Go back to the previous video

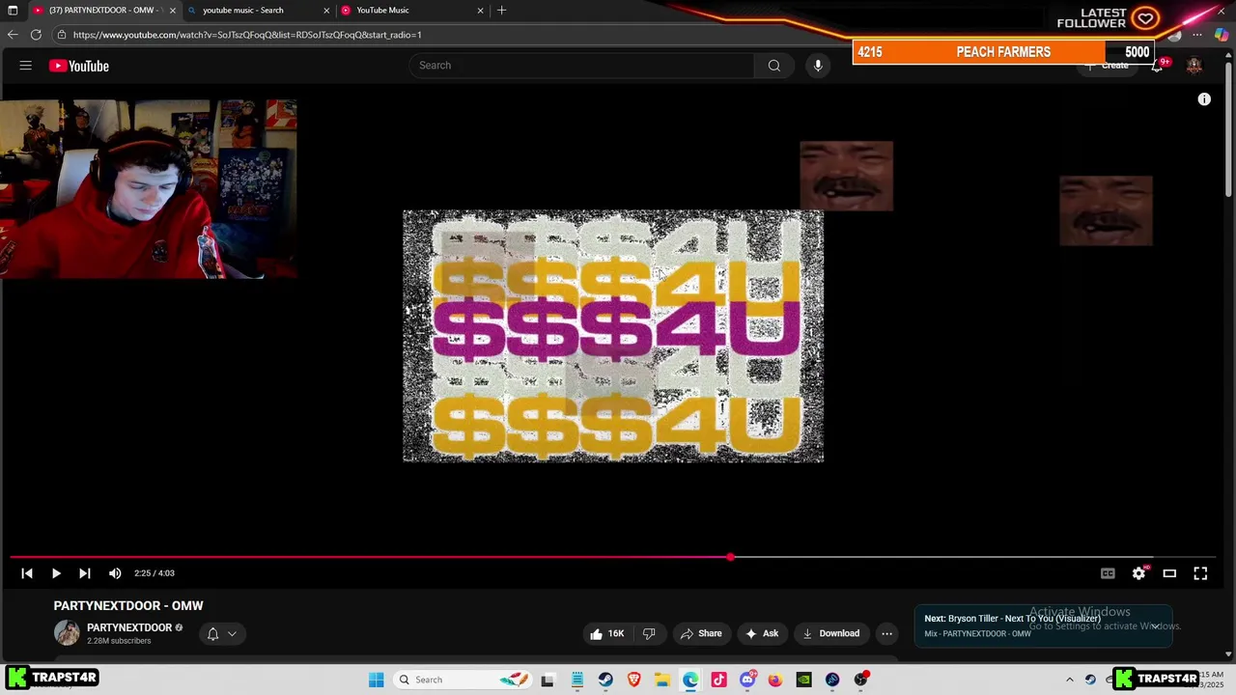(27, 573)
